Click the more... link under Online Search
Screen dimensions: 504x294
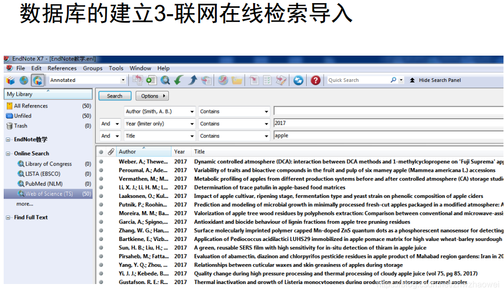tap(25, 204)
